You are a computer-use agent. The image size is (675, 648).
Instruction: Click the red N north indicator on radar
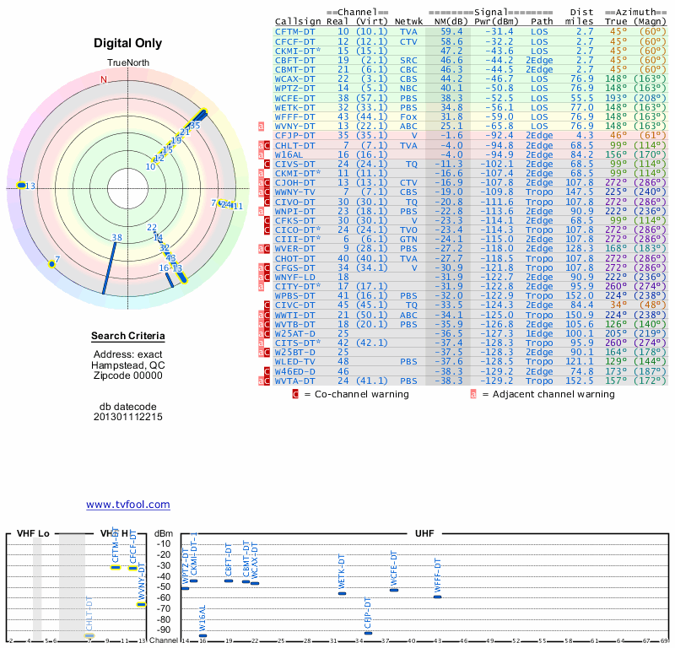pos(104,80)
